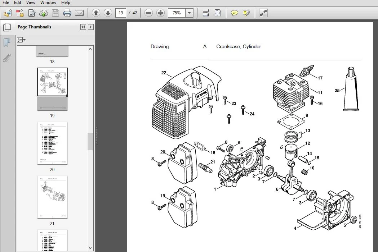
Task: Click part number 17 label in drawing
Action: 320,78
